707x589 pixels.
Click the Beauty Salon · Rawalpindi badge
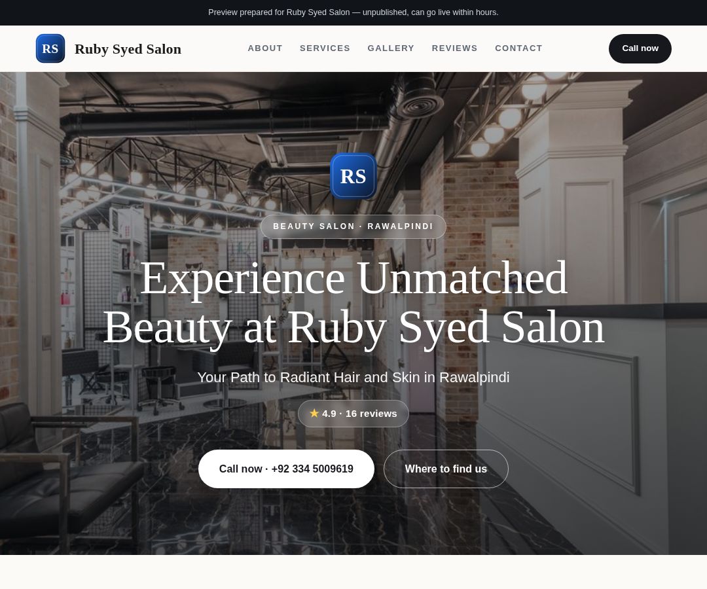pyautogui.click(x=353, y=226)
